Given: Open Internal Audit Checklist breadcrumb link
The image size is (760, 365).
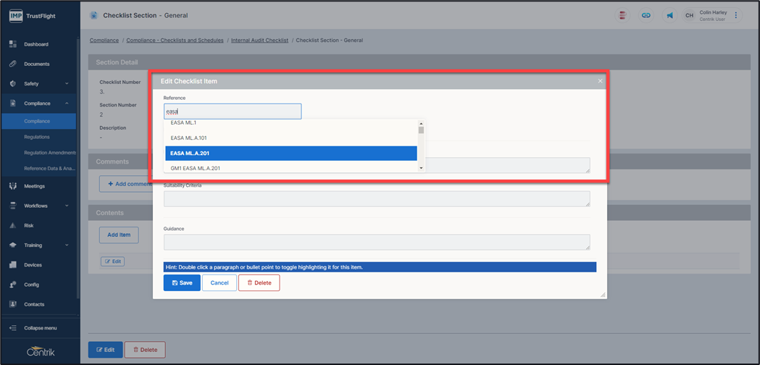Looking at the screenshot, I should point(259,41).
